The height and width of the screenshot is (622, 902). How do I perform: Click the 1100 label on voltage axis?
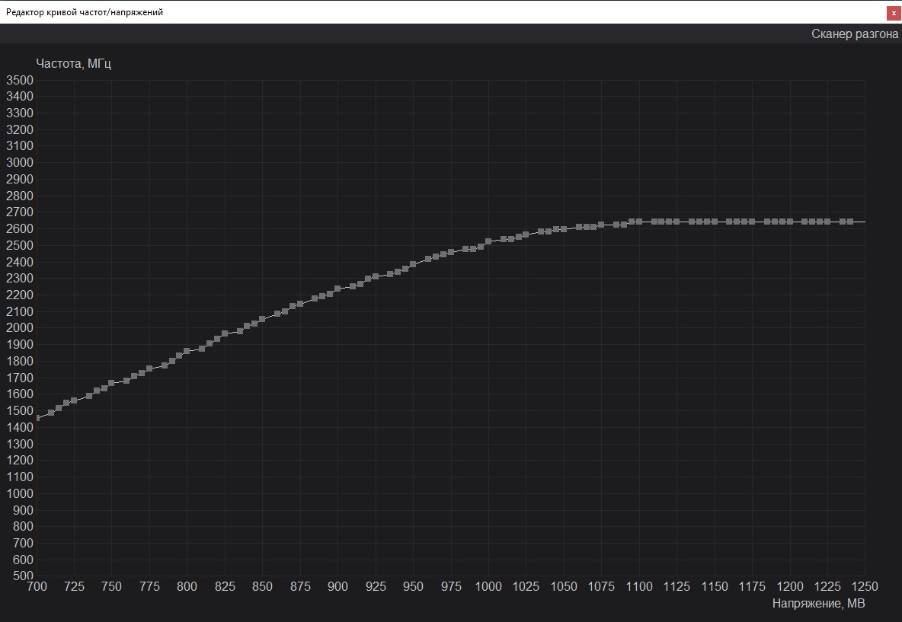639,586
